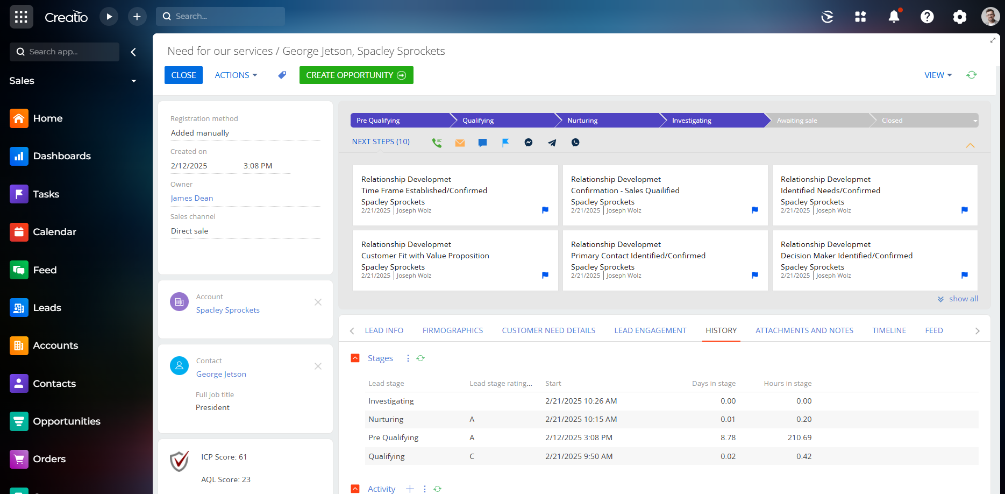
Task: Switch to the LEAD ENGAGEMENT tab
Action: tap(650, 330)
